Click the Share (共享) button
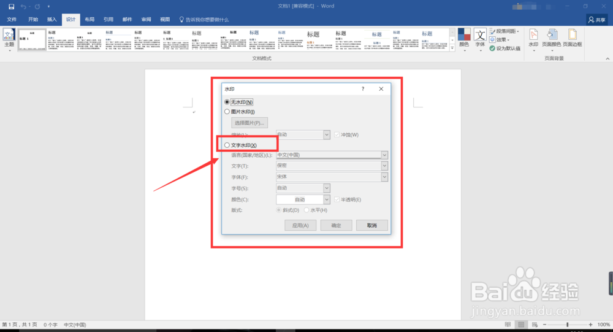 coord(597,20)
